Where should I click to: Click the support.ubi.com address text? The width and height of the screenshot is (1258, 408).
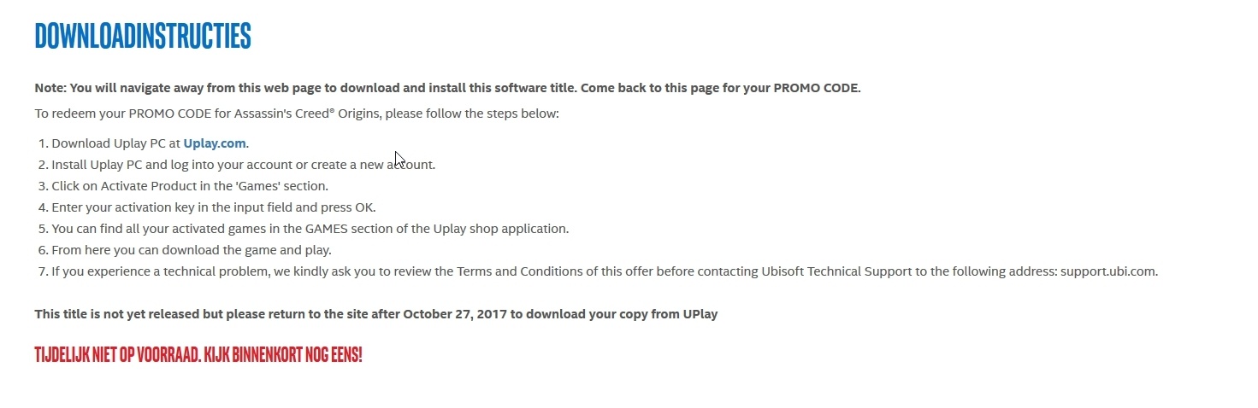click(x=1108, y=271)
